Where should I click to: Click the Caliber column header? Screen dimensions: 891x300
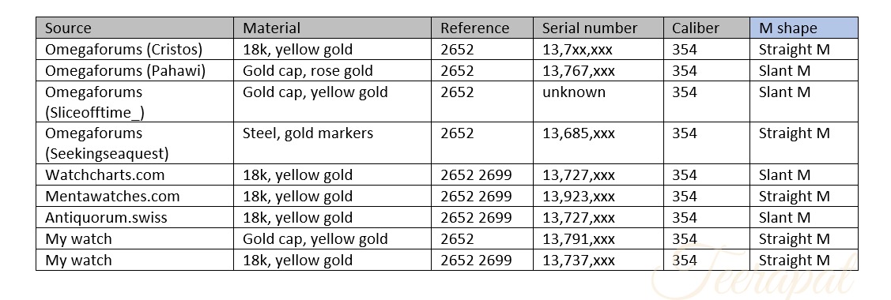(x=706, y=28)
